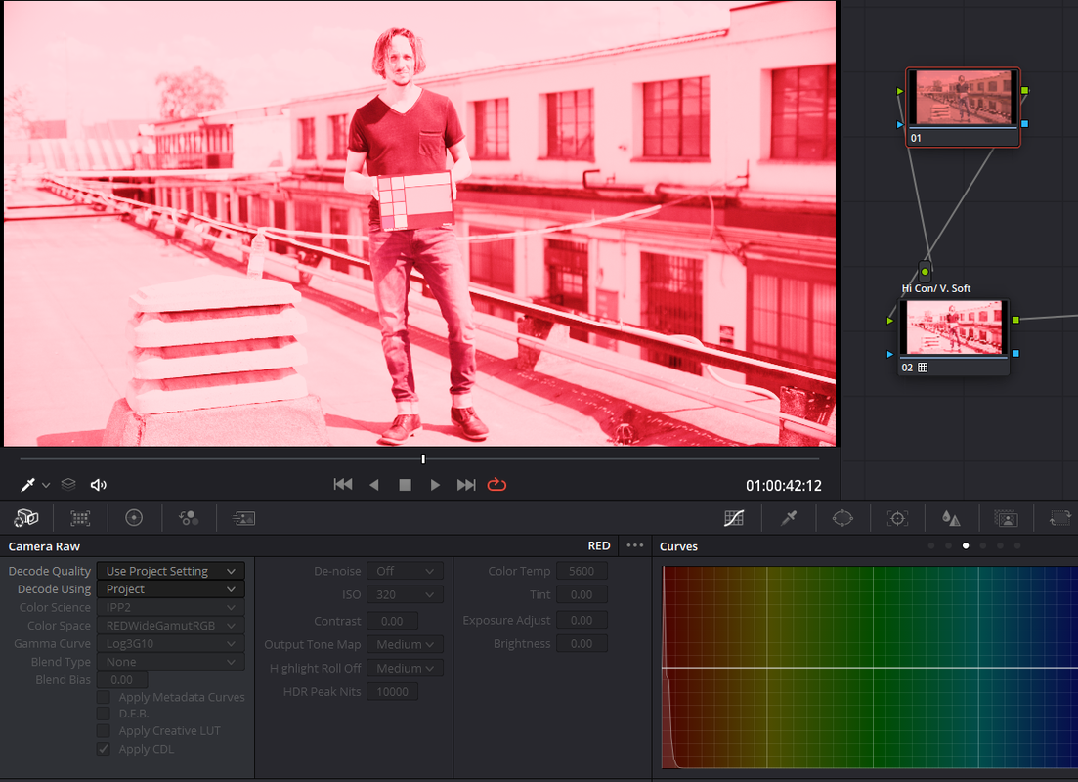Open the Output Tone Map dropdown

(405, 644)
